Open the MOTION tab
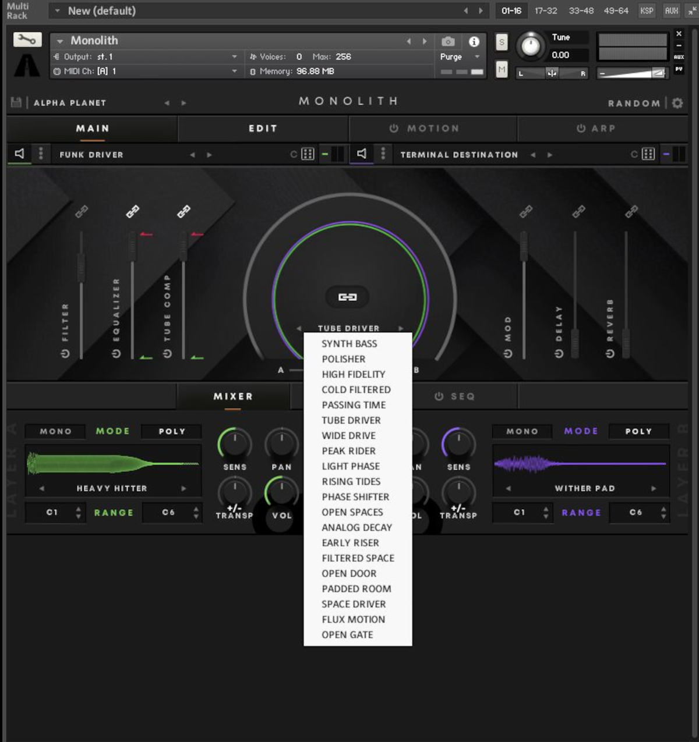 [433, 129]
